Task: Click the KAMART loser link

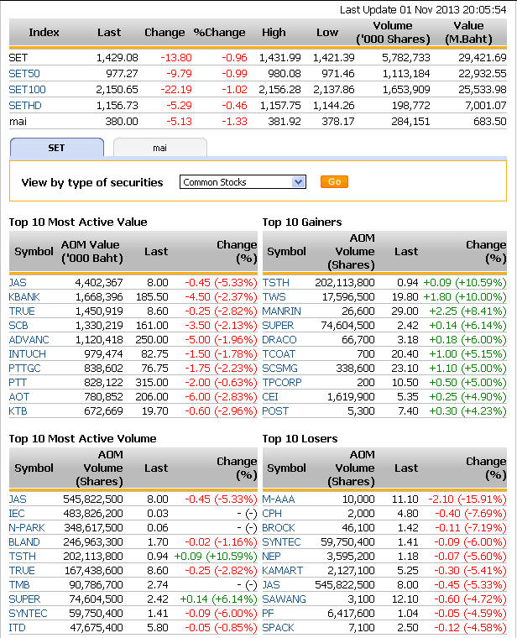Action: tap(282, 570)
